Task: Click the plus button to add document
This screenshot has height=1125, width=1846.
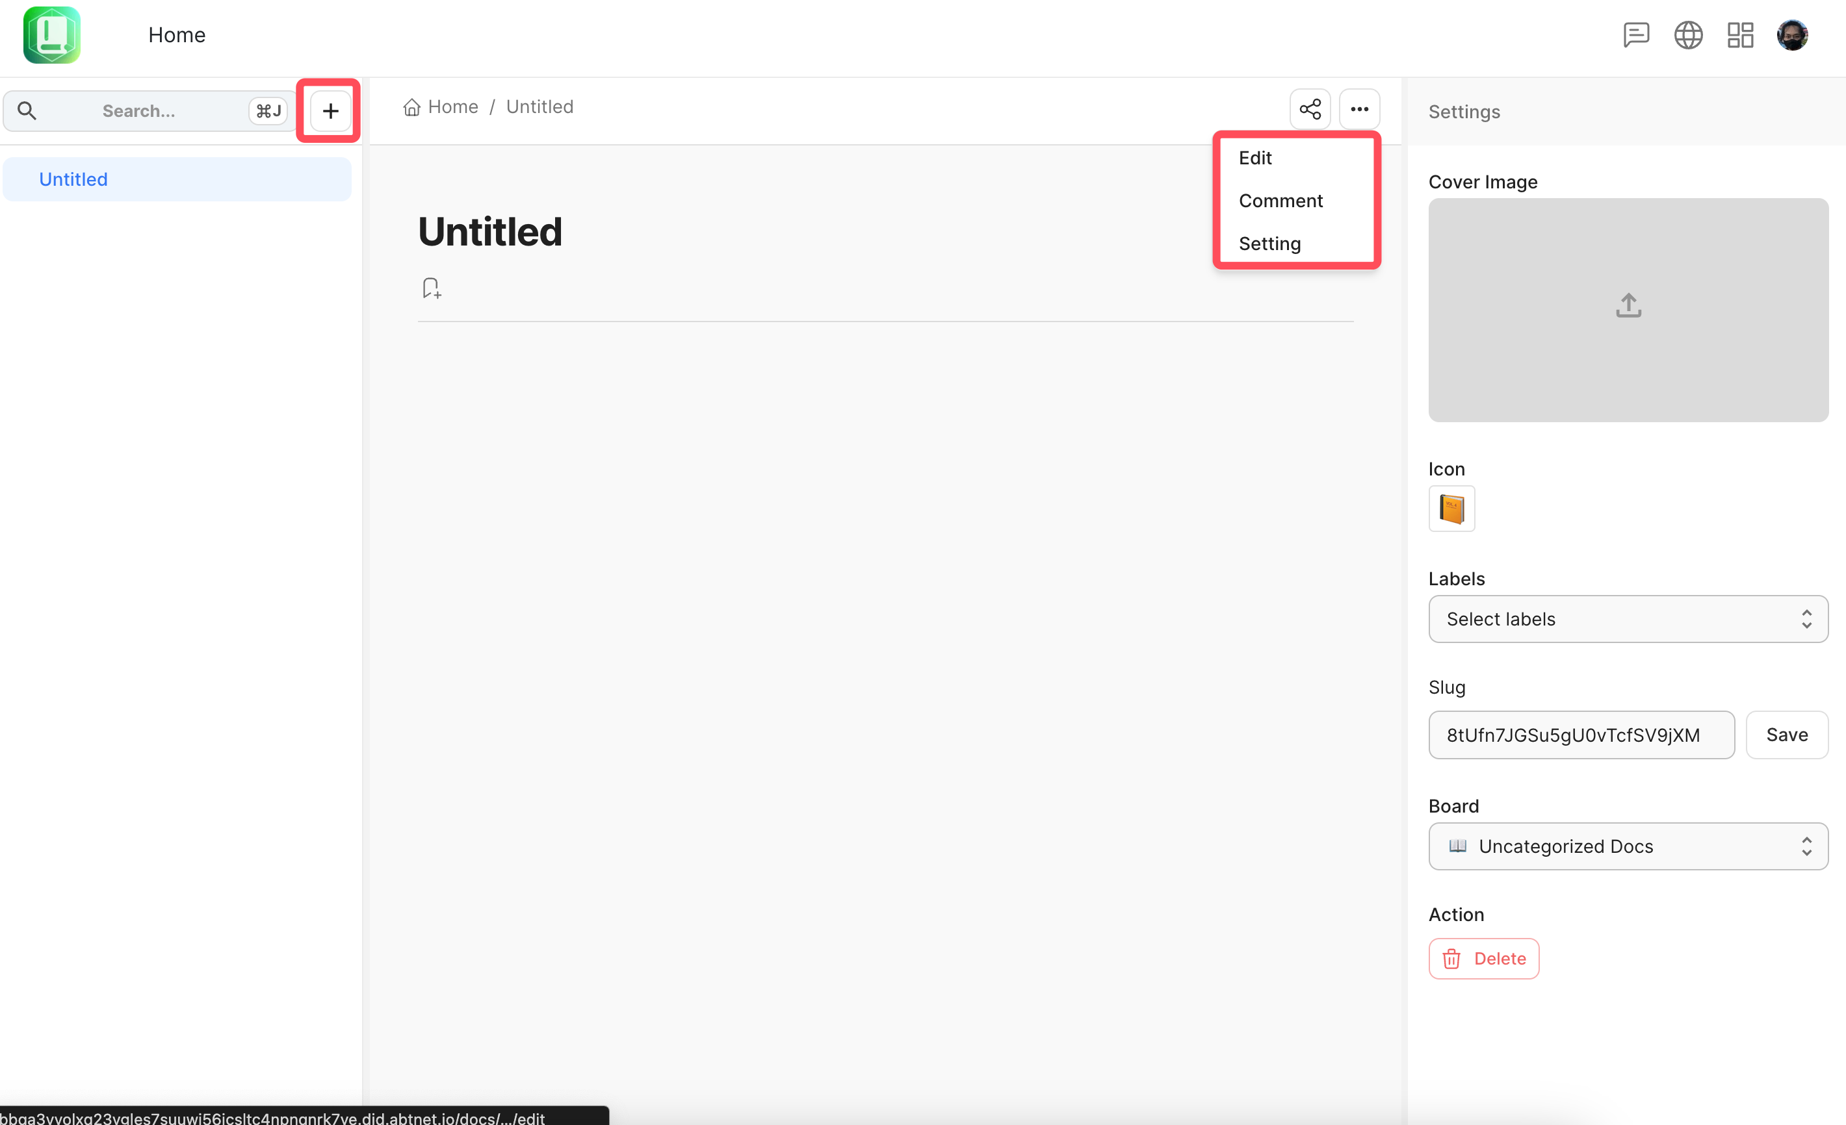Action: 330,111
